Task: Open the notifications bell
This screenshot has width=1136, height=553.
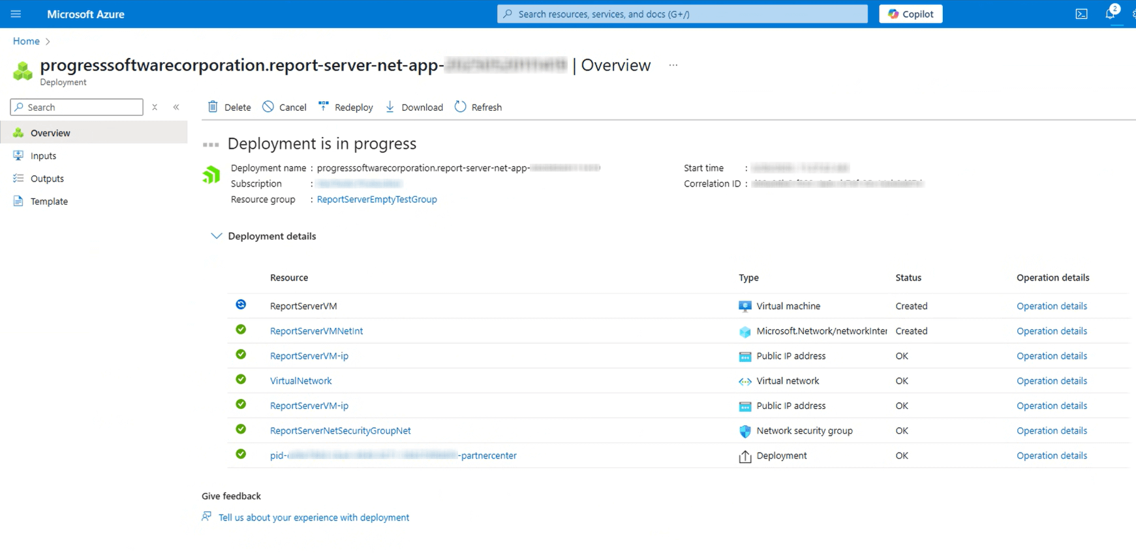Action: (1110, 14)
